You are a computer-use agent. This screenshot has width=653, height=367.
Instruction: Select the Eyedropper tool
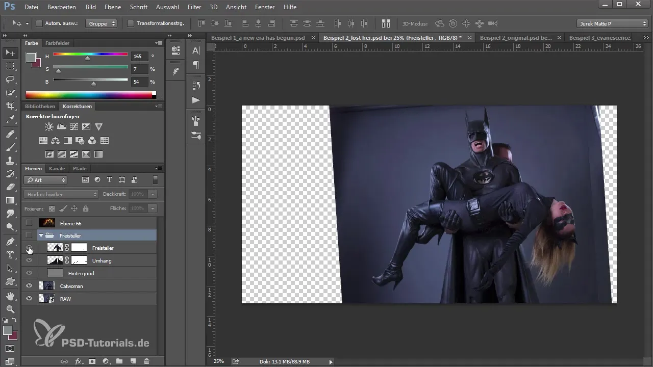point(10,119)
